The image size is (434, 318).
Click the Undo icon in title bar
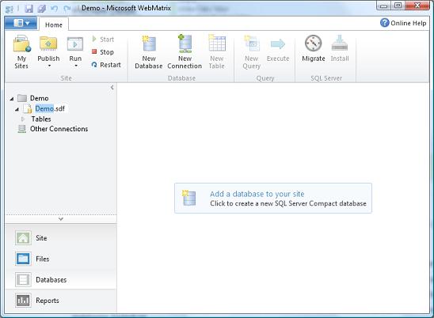(x=54, y=9)
